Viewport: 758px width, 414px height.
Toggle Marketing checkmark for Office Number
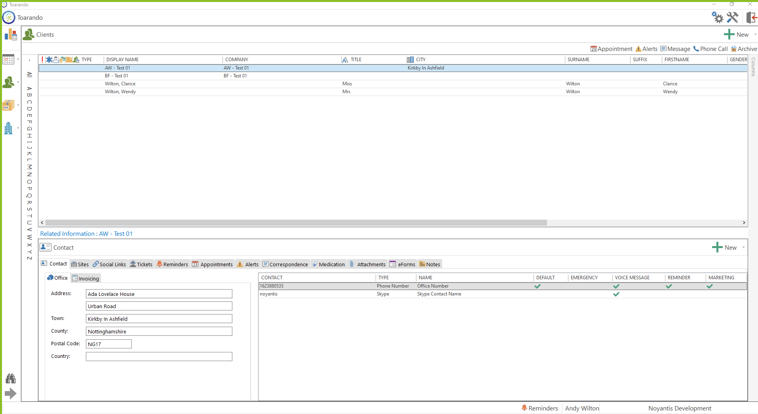click(x=709, y=286)
